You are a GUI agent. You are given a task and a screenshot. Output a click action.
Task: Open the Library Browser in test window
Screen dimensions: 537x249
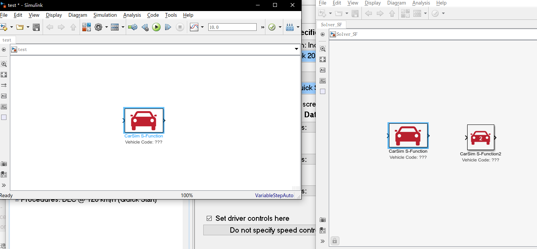point(87,27)
